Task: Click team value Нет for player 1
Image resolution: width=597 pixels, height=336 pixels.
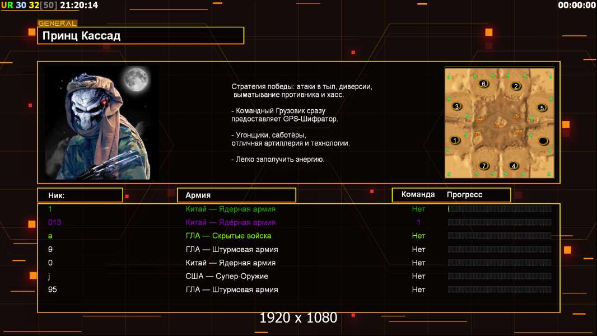Action: pos(418,209)
